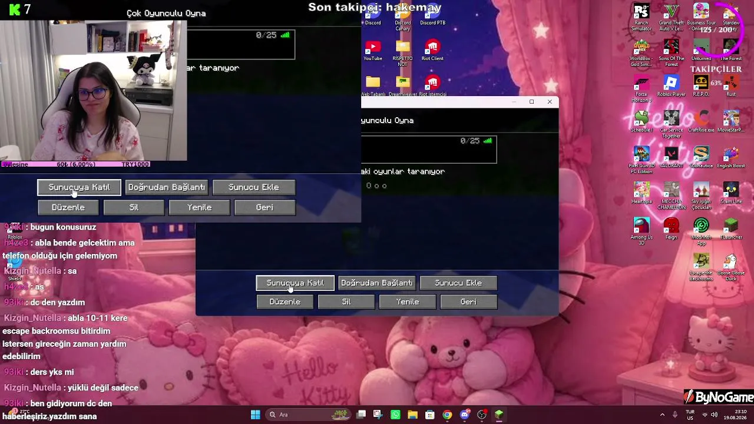Open the Windows Start menu
The image size is (754, 424).
pyautogui.click(x=255, y=415)
